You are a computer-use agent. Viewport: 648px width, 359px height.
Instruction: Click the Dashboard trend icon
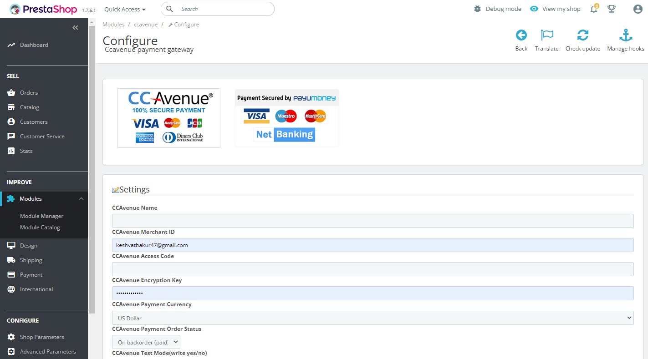tap(11, 45)
